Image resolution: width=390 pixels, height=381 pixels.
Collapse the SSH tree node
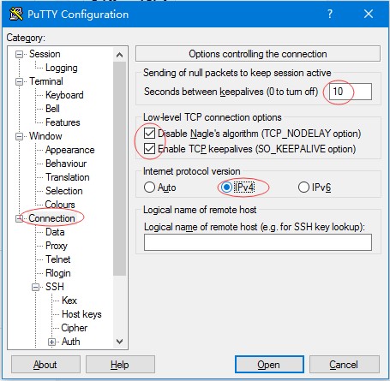pos(35,287)
